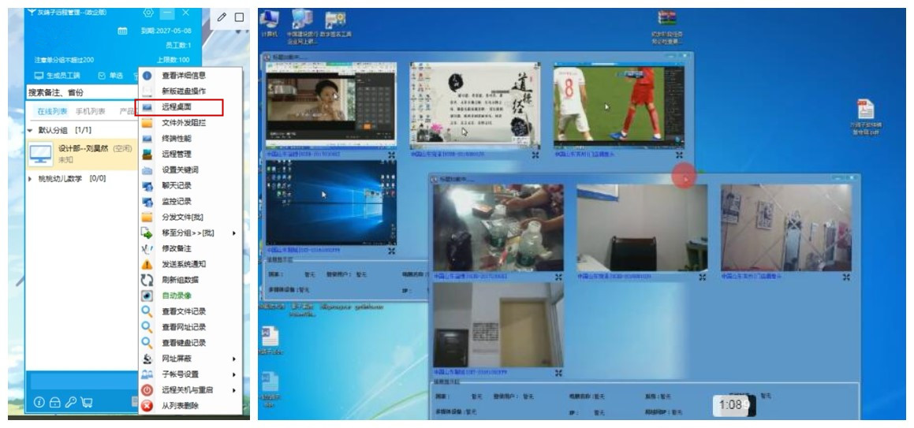Click the 搜索备注、省份 search field

click(x=79, y=92)
